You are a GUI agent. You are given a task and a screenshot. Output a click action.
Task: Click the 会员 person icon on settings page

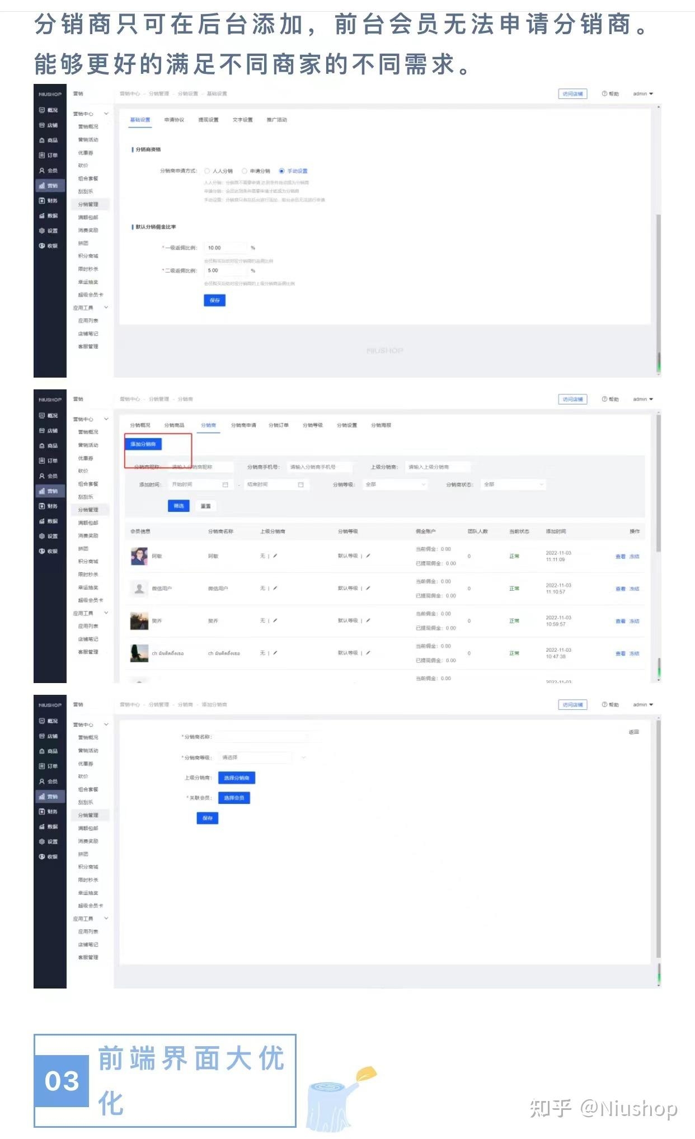click(42, 171)
